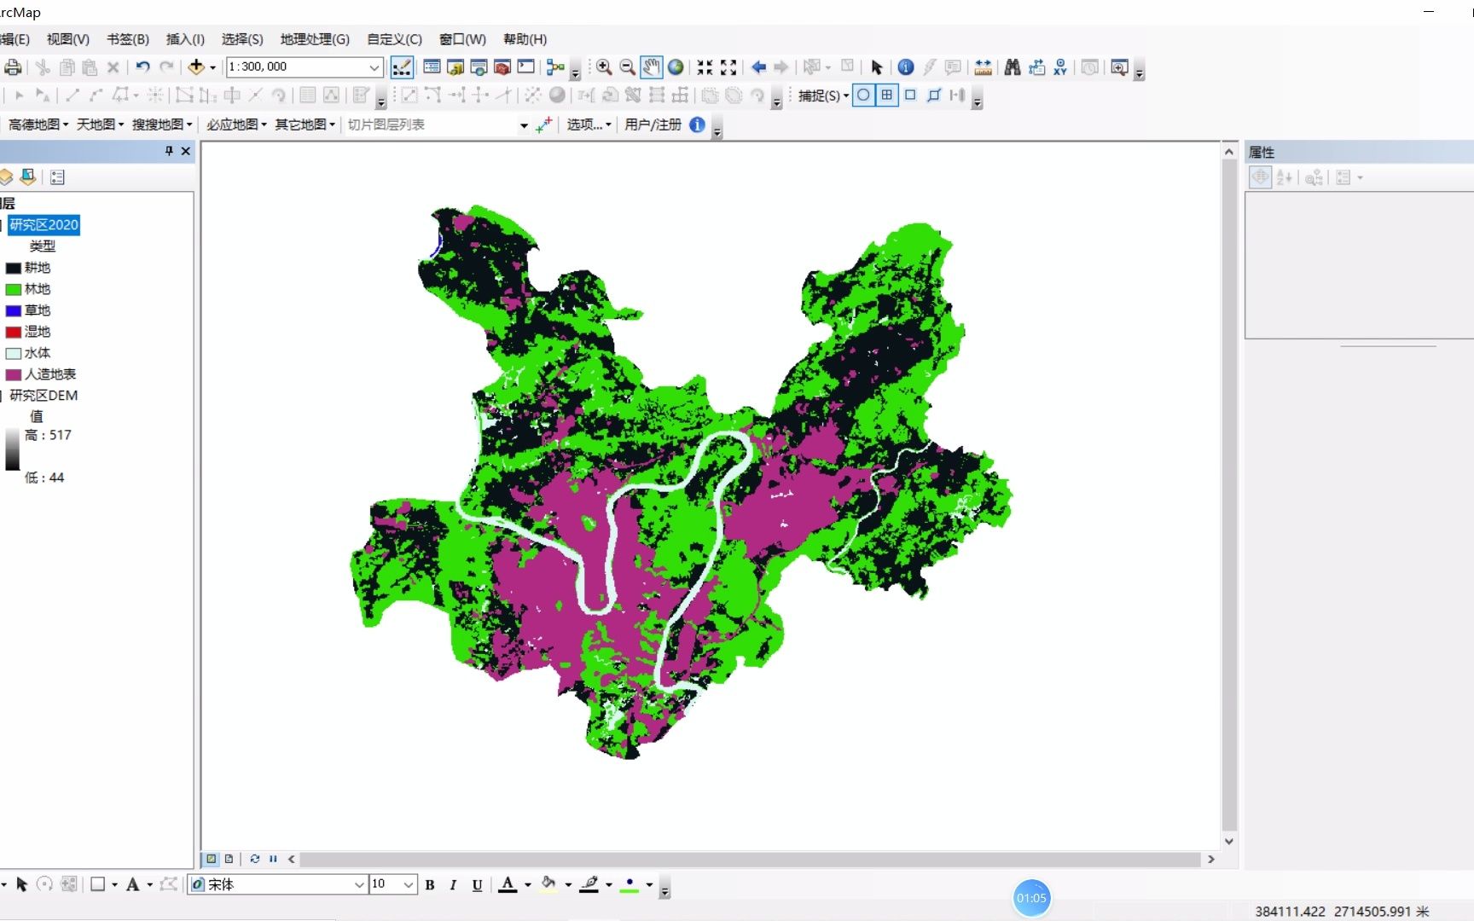Open the Catalog window icon
Image resolution: width=1474 pixels, height=921 pixels.
pyautogui.click(x=456, y=67)
